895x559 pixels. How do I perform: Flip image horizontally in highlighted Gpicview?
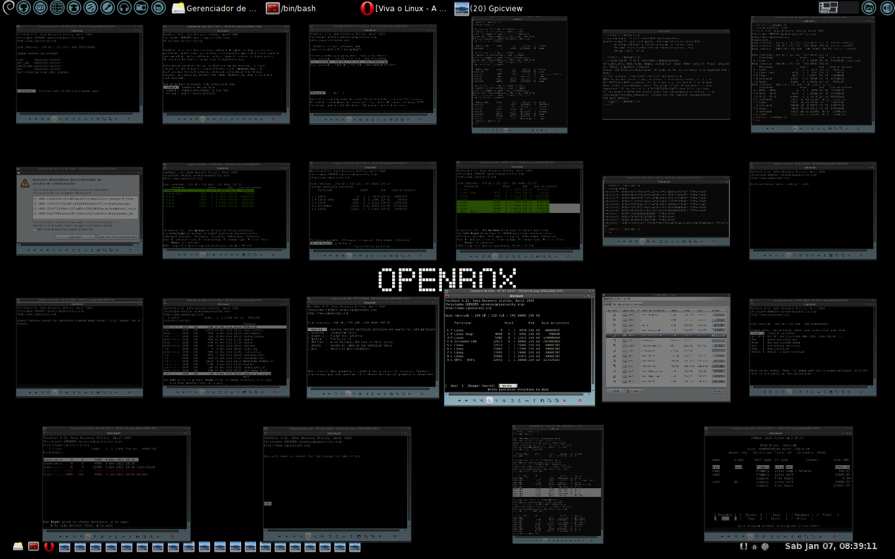tap(527, 401)
